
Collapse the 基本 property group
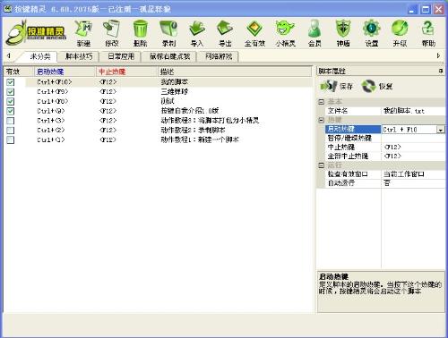click(321, 102)
